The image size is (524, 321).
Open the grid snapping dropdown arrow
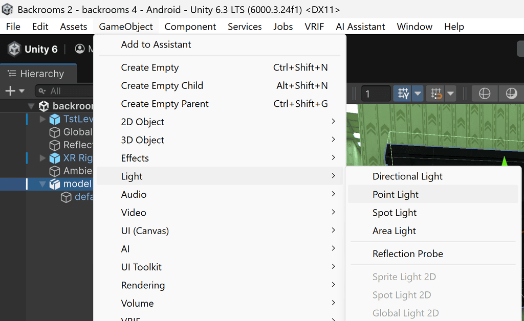click(x=418, y=94)
